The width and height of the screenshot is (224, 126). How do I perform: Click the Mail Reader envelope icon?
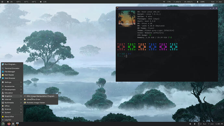(x=3, y=75)
